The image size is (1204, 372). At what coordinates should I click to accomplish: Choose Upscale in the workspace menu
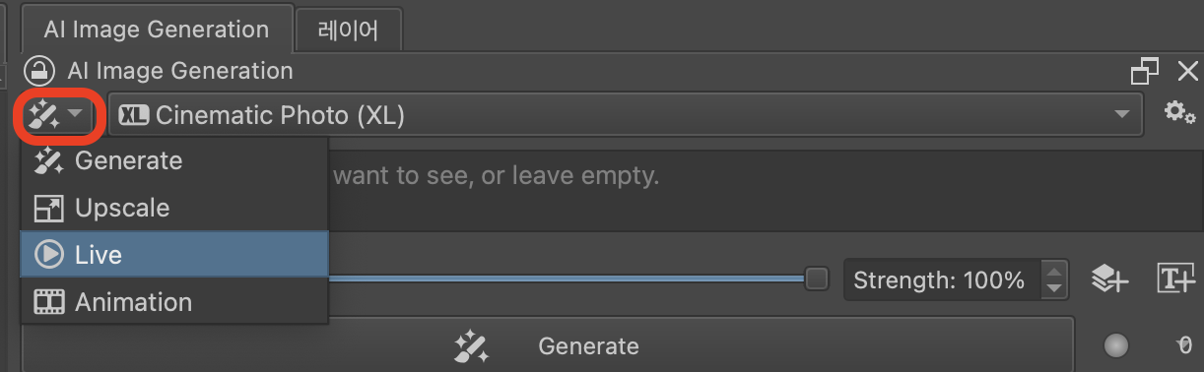(173, 208)
